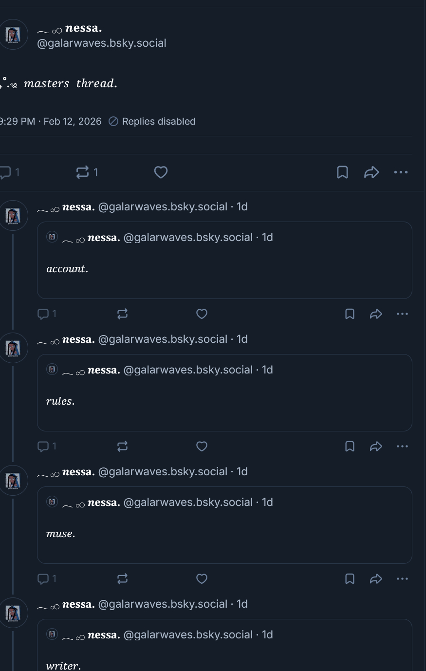The image size is (426, 671).
Task: Click the "Replies disabled" label
Action: (158, 122)
